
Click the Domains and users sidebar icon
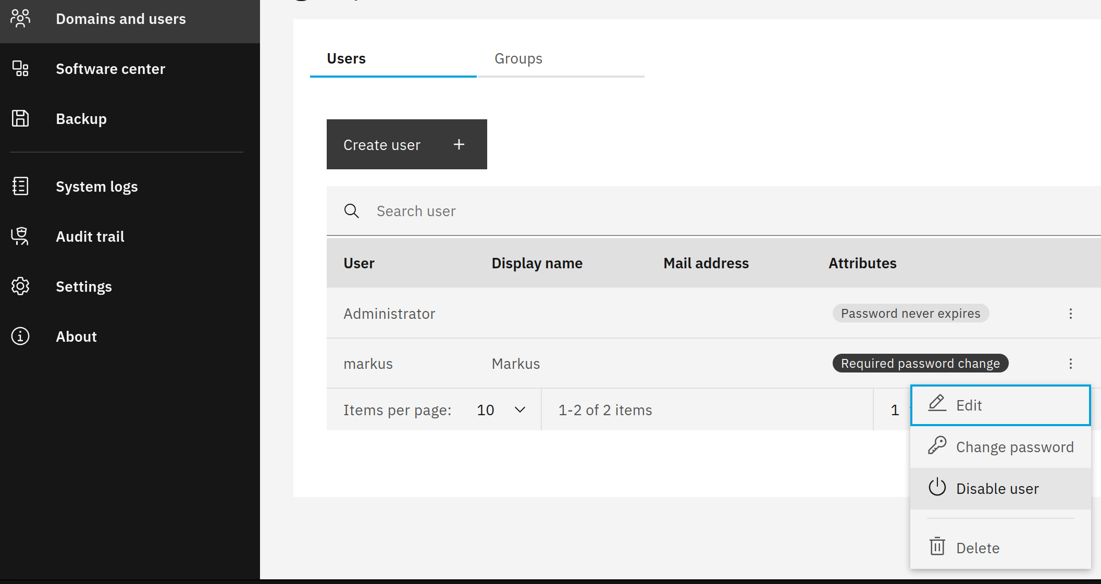click(20, 19)
